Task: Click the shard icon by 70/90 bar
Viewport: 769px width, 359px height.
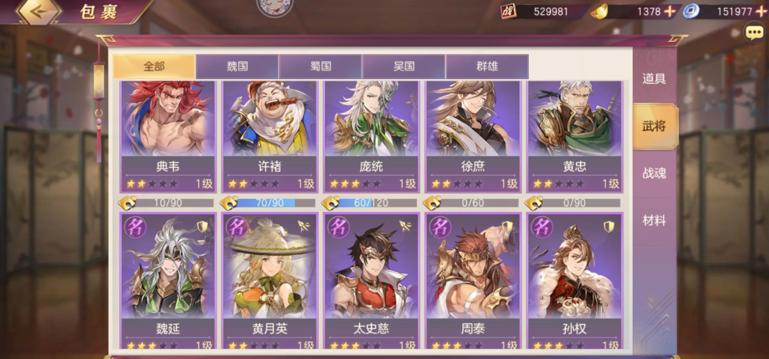Action: [x=229, y=203]
